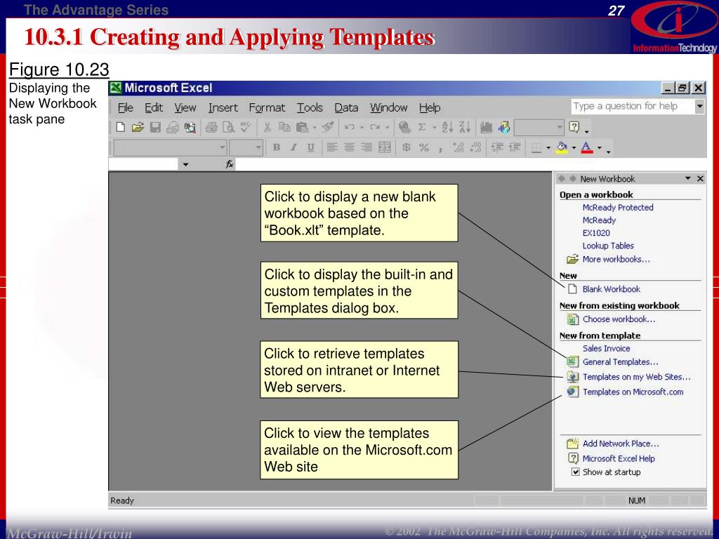Click the General Templates link
Viewport: 719px width, 539px height.
coord(621,362)
